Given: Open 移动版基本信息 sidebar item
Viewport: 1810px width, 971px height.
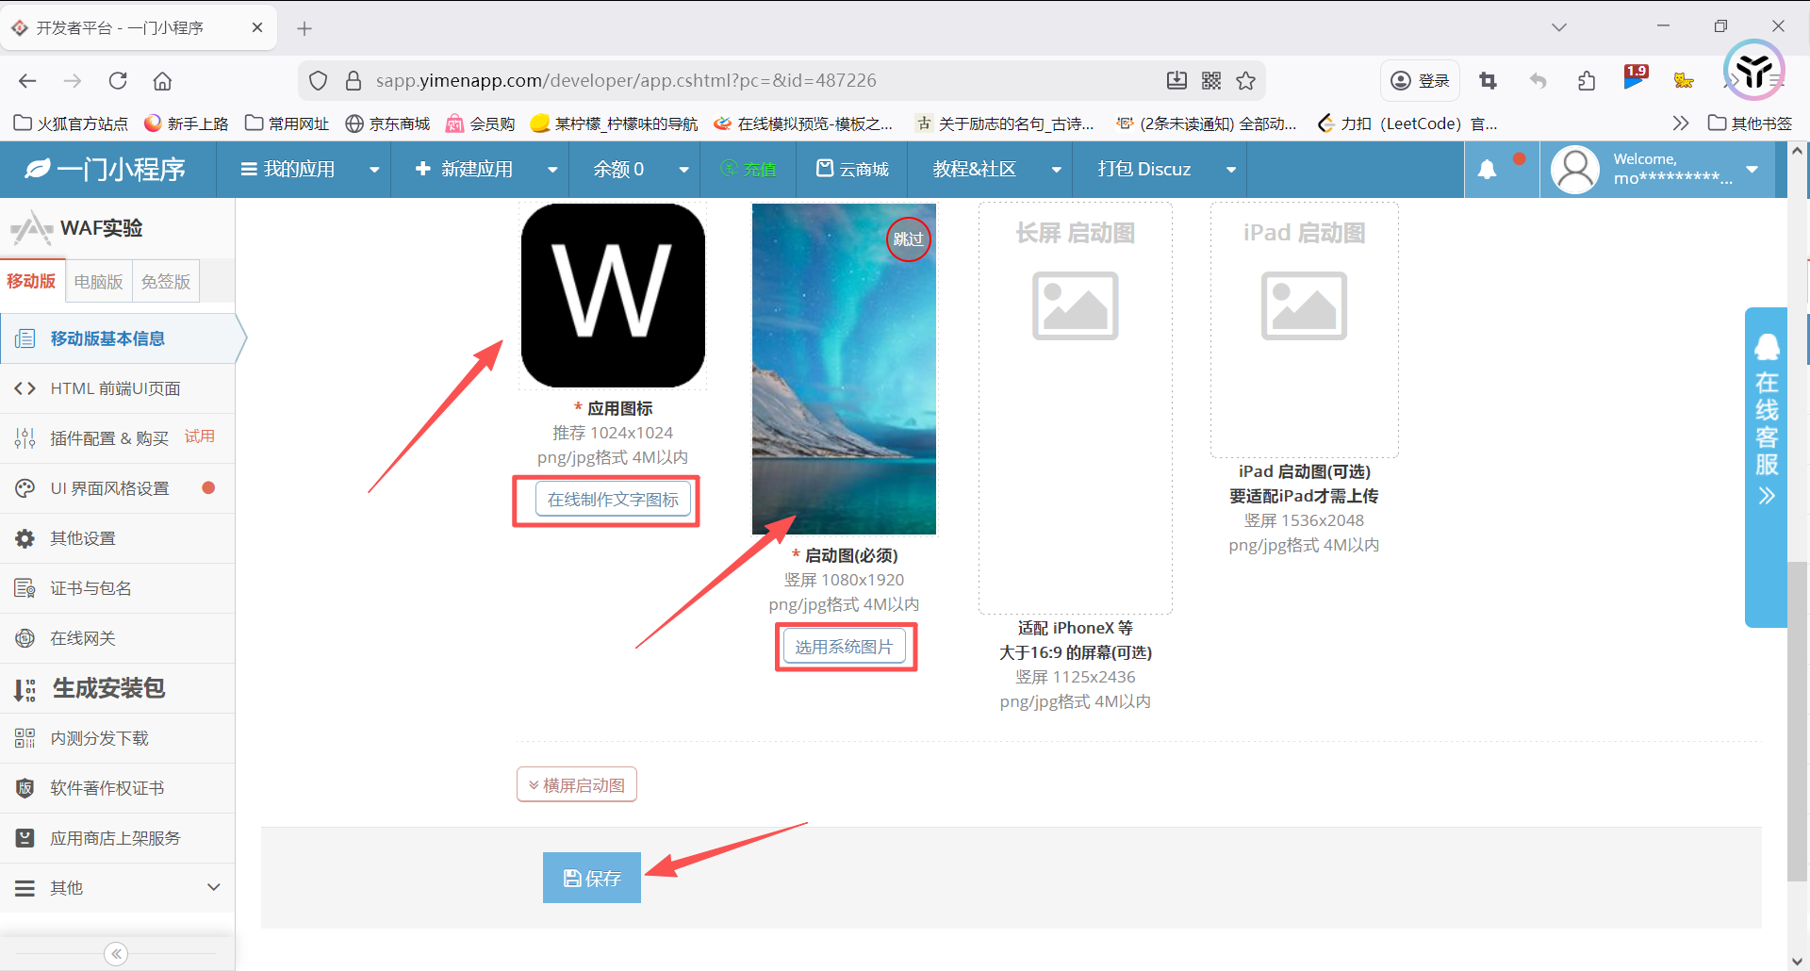Looking at the screenshot, I should pyautogui.click(x=118, y=338).
